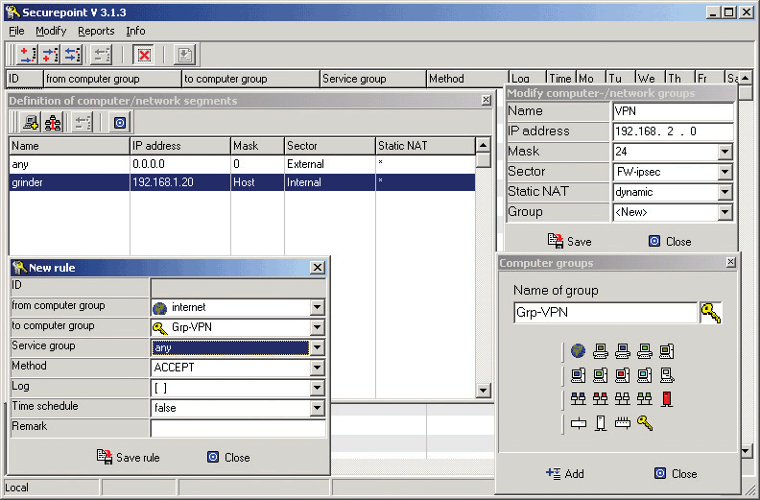Open the to computer group Grp-VPN dropdown
The width and height of the screenshot is (760, 500).
(x=317, y=327)
